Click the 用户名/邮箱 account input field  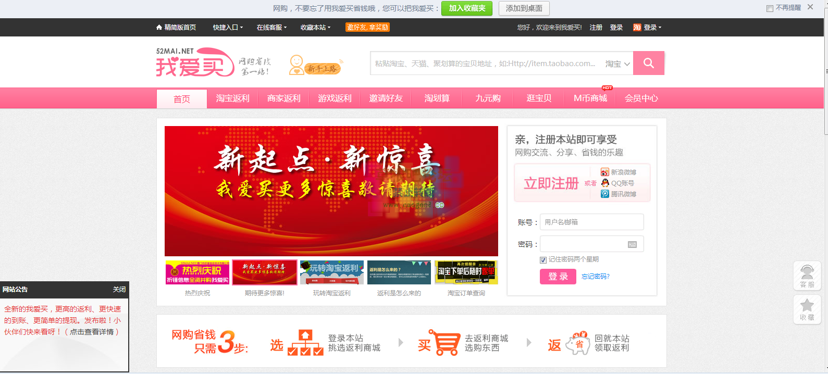[x=592, y=222]
